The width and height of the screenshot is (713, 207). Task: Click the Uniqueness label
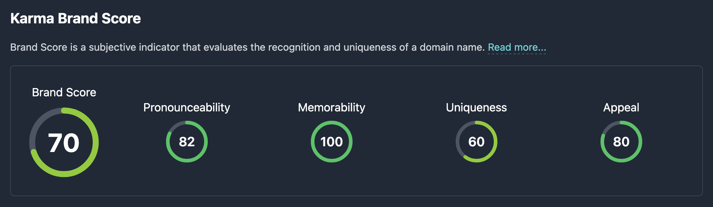476,107
